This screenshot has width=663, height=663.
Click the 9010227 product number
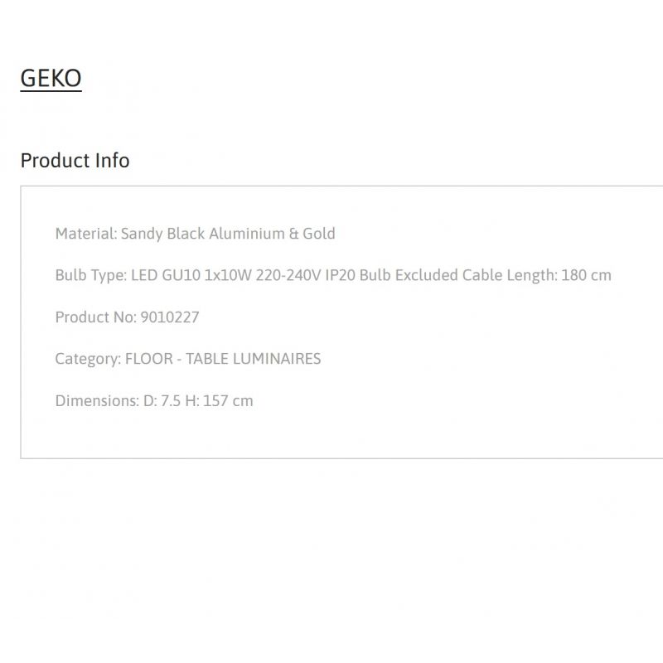coord(170,317)
